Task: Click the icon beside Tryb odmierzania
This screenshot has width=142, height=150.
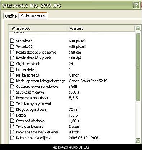Action: point(12,126)
